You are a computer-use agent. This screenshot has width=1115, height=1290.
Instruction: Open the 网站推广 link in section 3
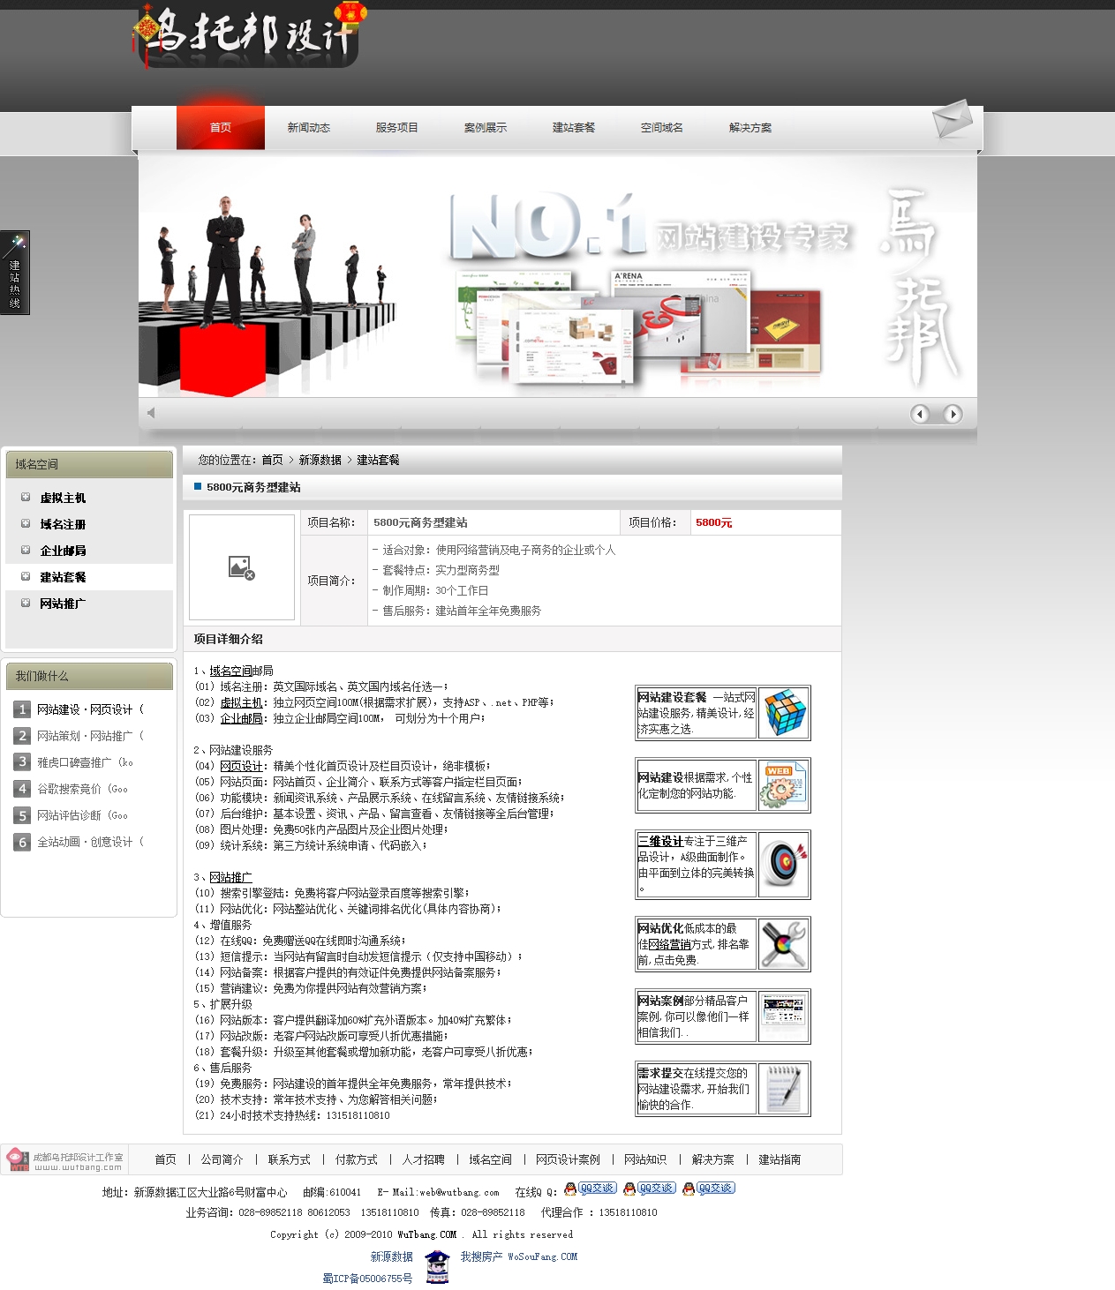pyautogui.click(x=231, y=877)
